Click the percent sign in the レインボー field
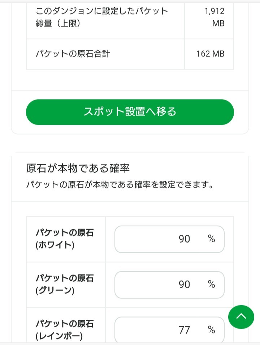The image size is (260, 345). [x=211, y=329]
